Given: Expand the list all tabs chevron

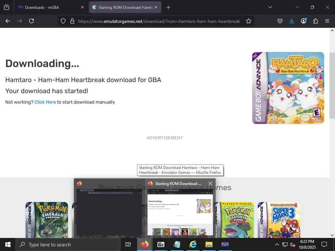Looking at the screenshot, I should coord(270,7).
